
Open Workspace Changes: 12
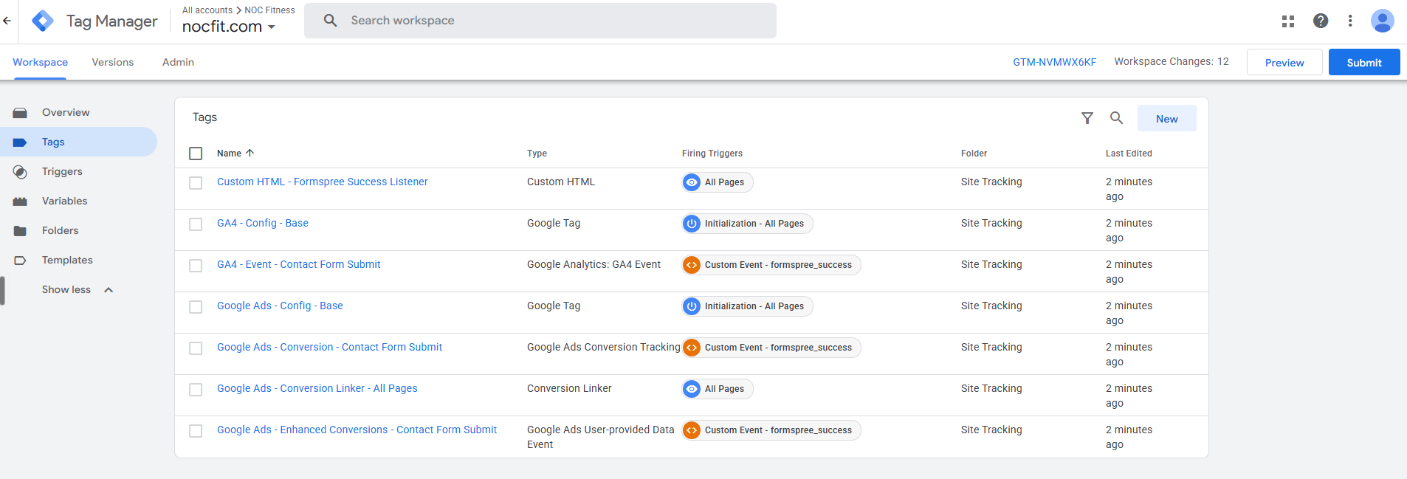pos(1172,62)
